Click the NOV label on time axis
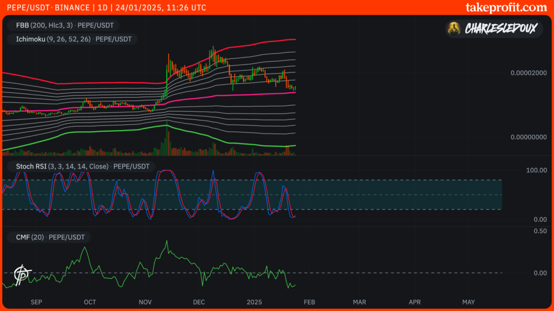554x311 pixels. coord(145,302)
